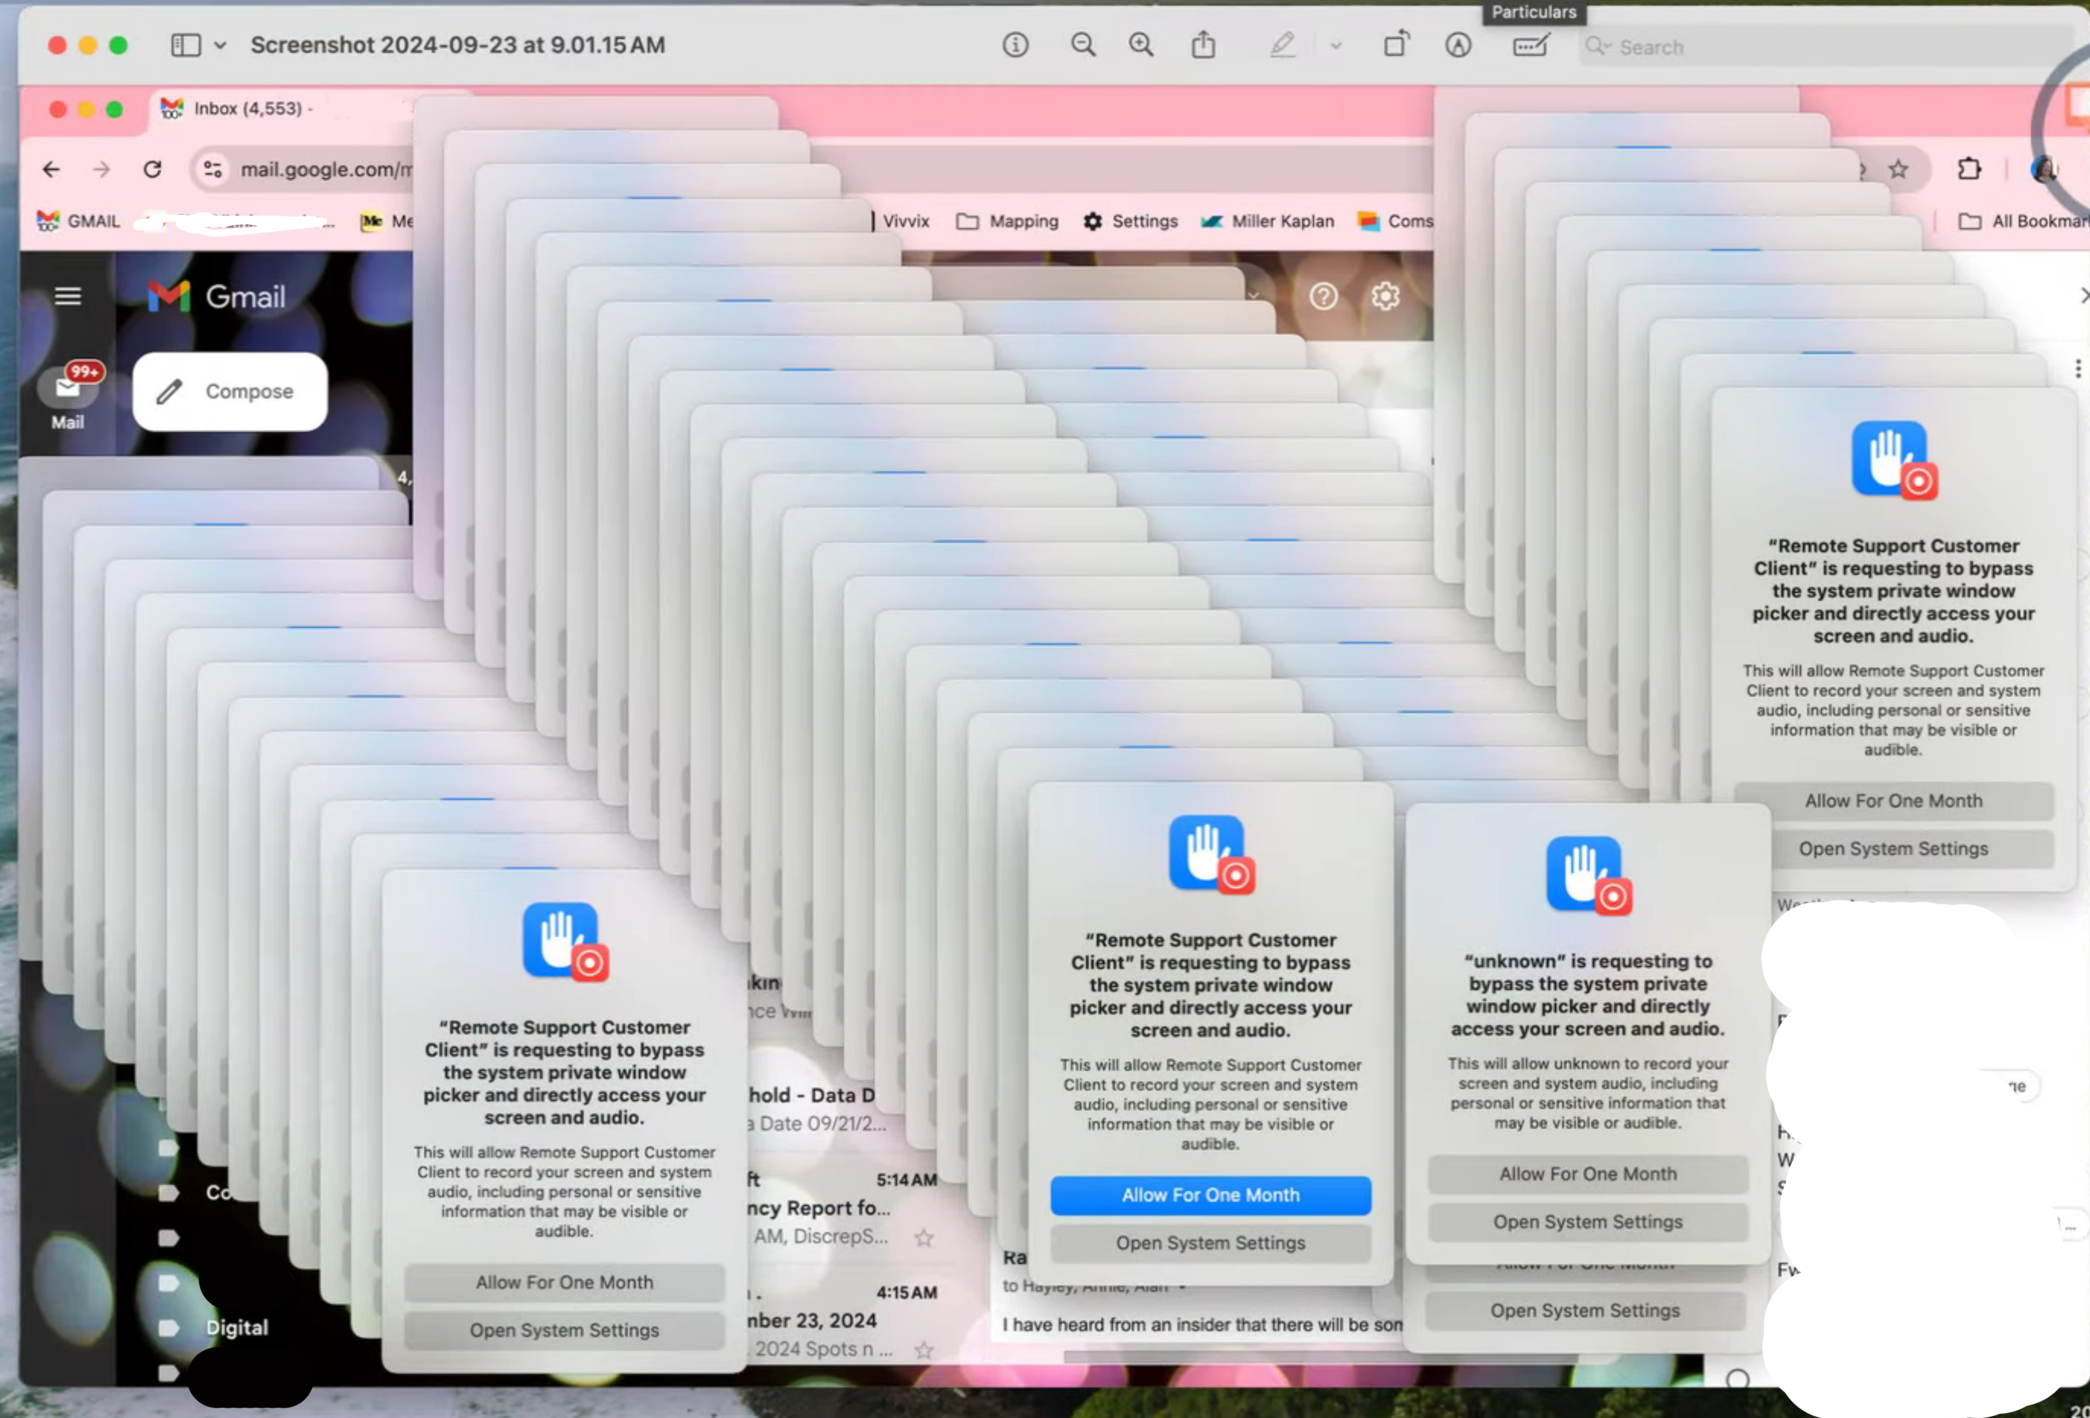Open the email received at 5:14 AM
The width and height of the screenshot is (2090, 1418).
[x=844, y=1208]
